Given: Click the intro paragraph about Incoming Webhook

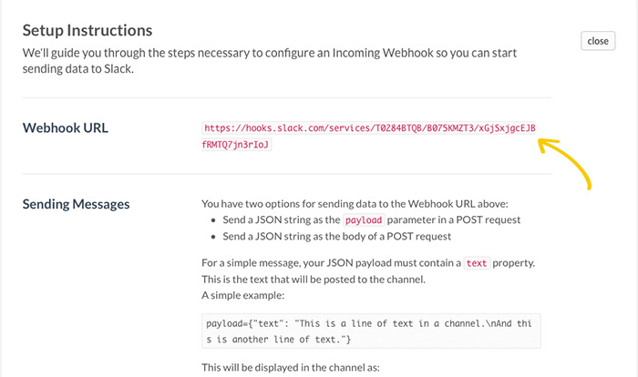Looking at the screenshot, I should tap(270, 61).
